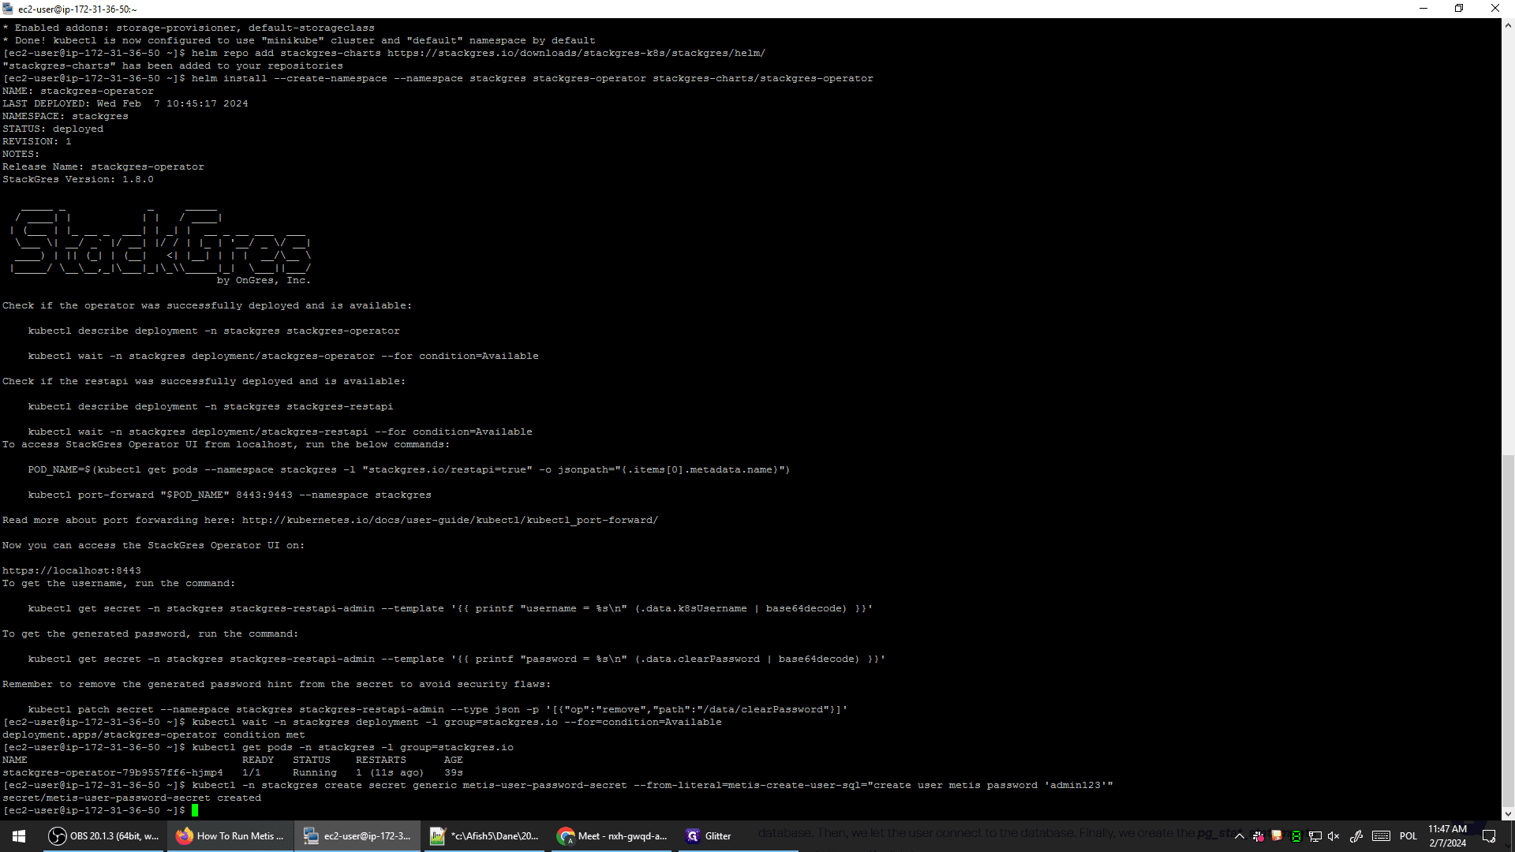Click 'secret/metis-user-password-secret created' output line
This screenshot has height=852, width=1515.
[x=132, y=798]
